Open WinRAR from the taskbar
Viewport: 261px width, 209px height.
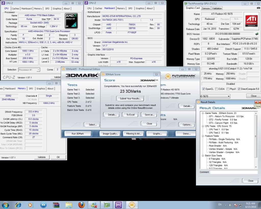(56, 205)
